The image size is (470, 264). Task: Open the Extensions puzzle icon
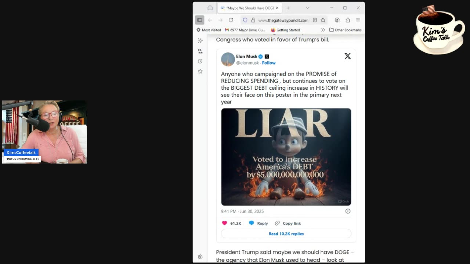[347, 20]
